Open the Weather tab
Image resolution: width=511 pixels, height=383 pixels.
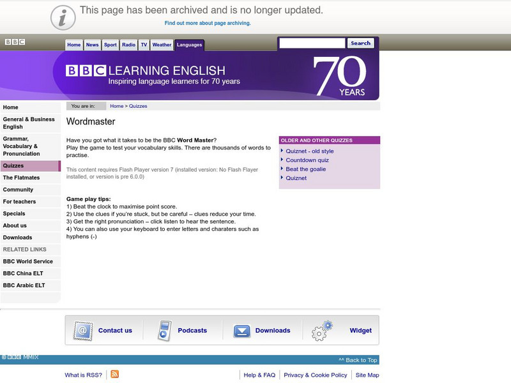[162, 45]
